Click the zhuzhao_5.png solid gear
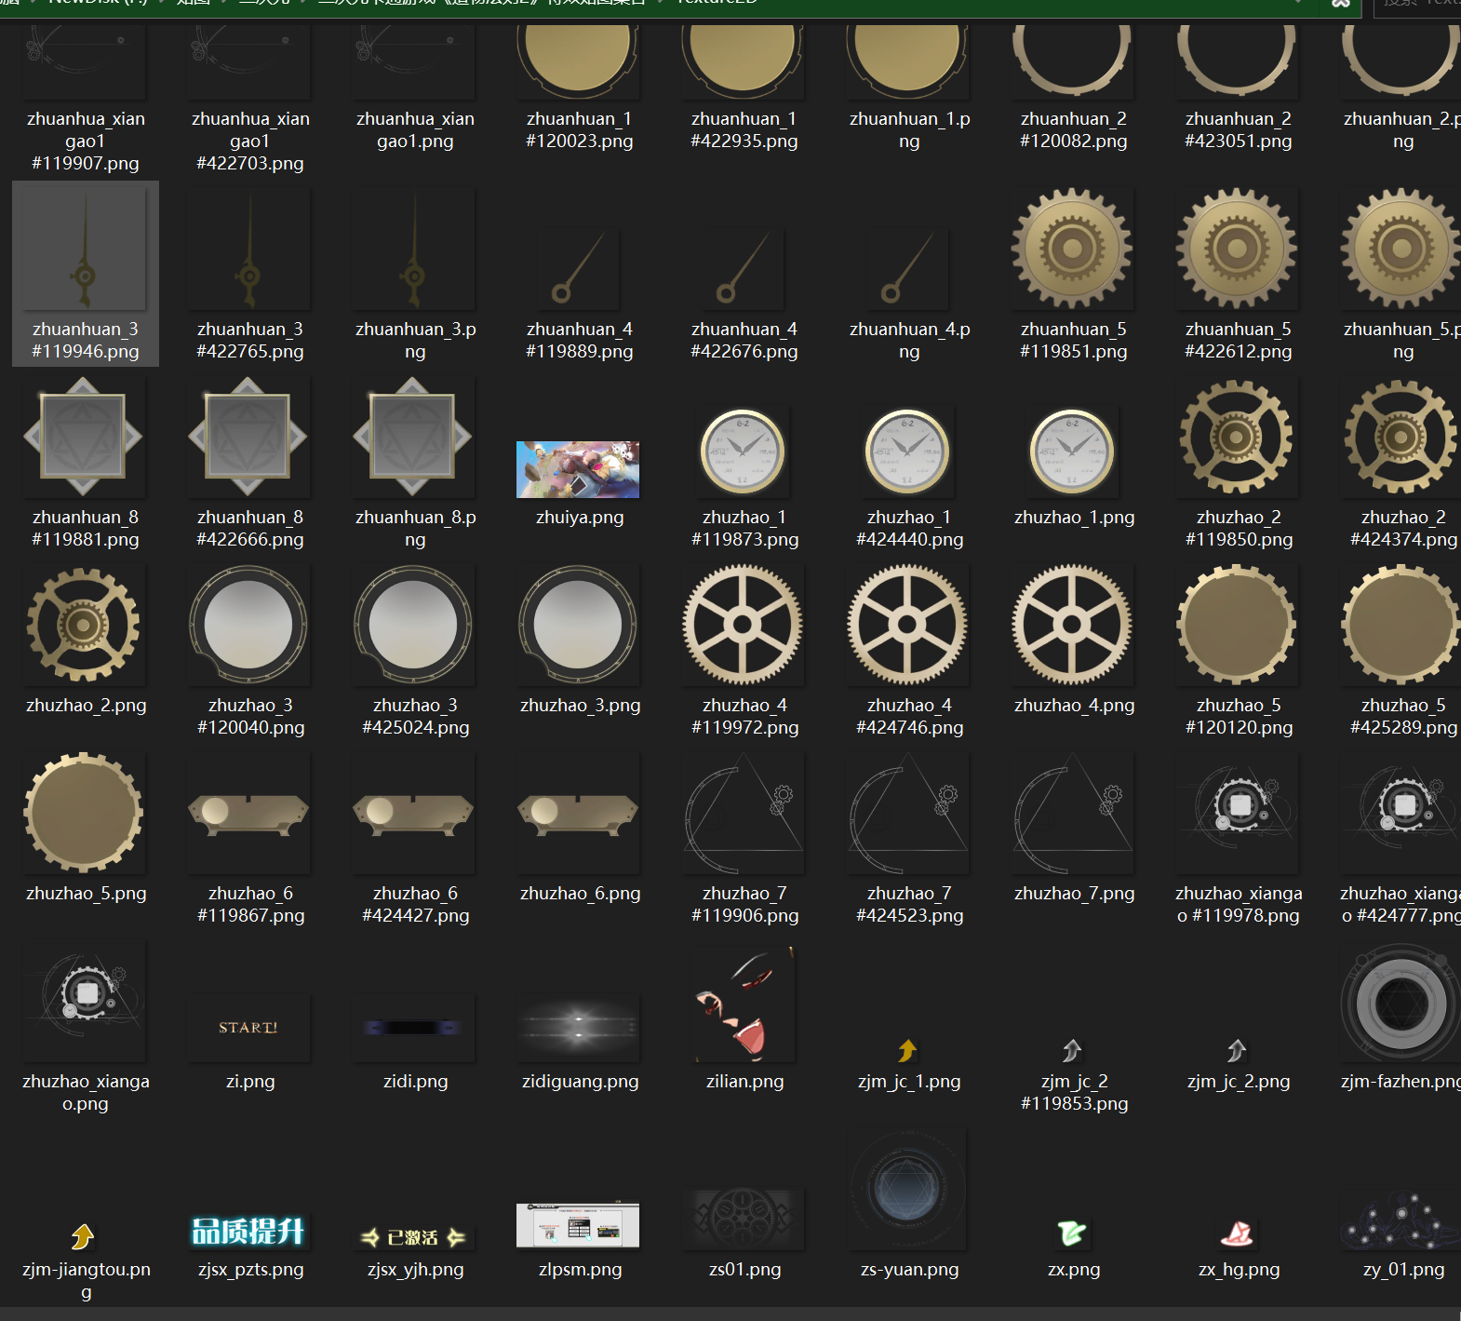The height and width of the screenshot is (1321, 1461). [x=85, y=813]
